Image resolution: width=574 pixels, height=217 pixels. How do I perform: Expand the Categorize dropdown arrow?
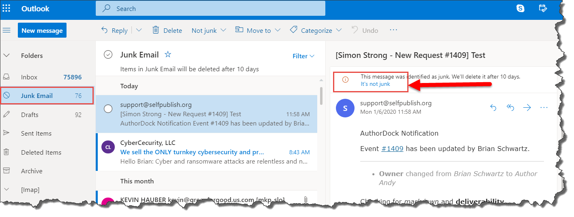coord(339,30)
